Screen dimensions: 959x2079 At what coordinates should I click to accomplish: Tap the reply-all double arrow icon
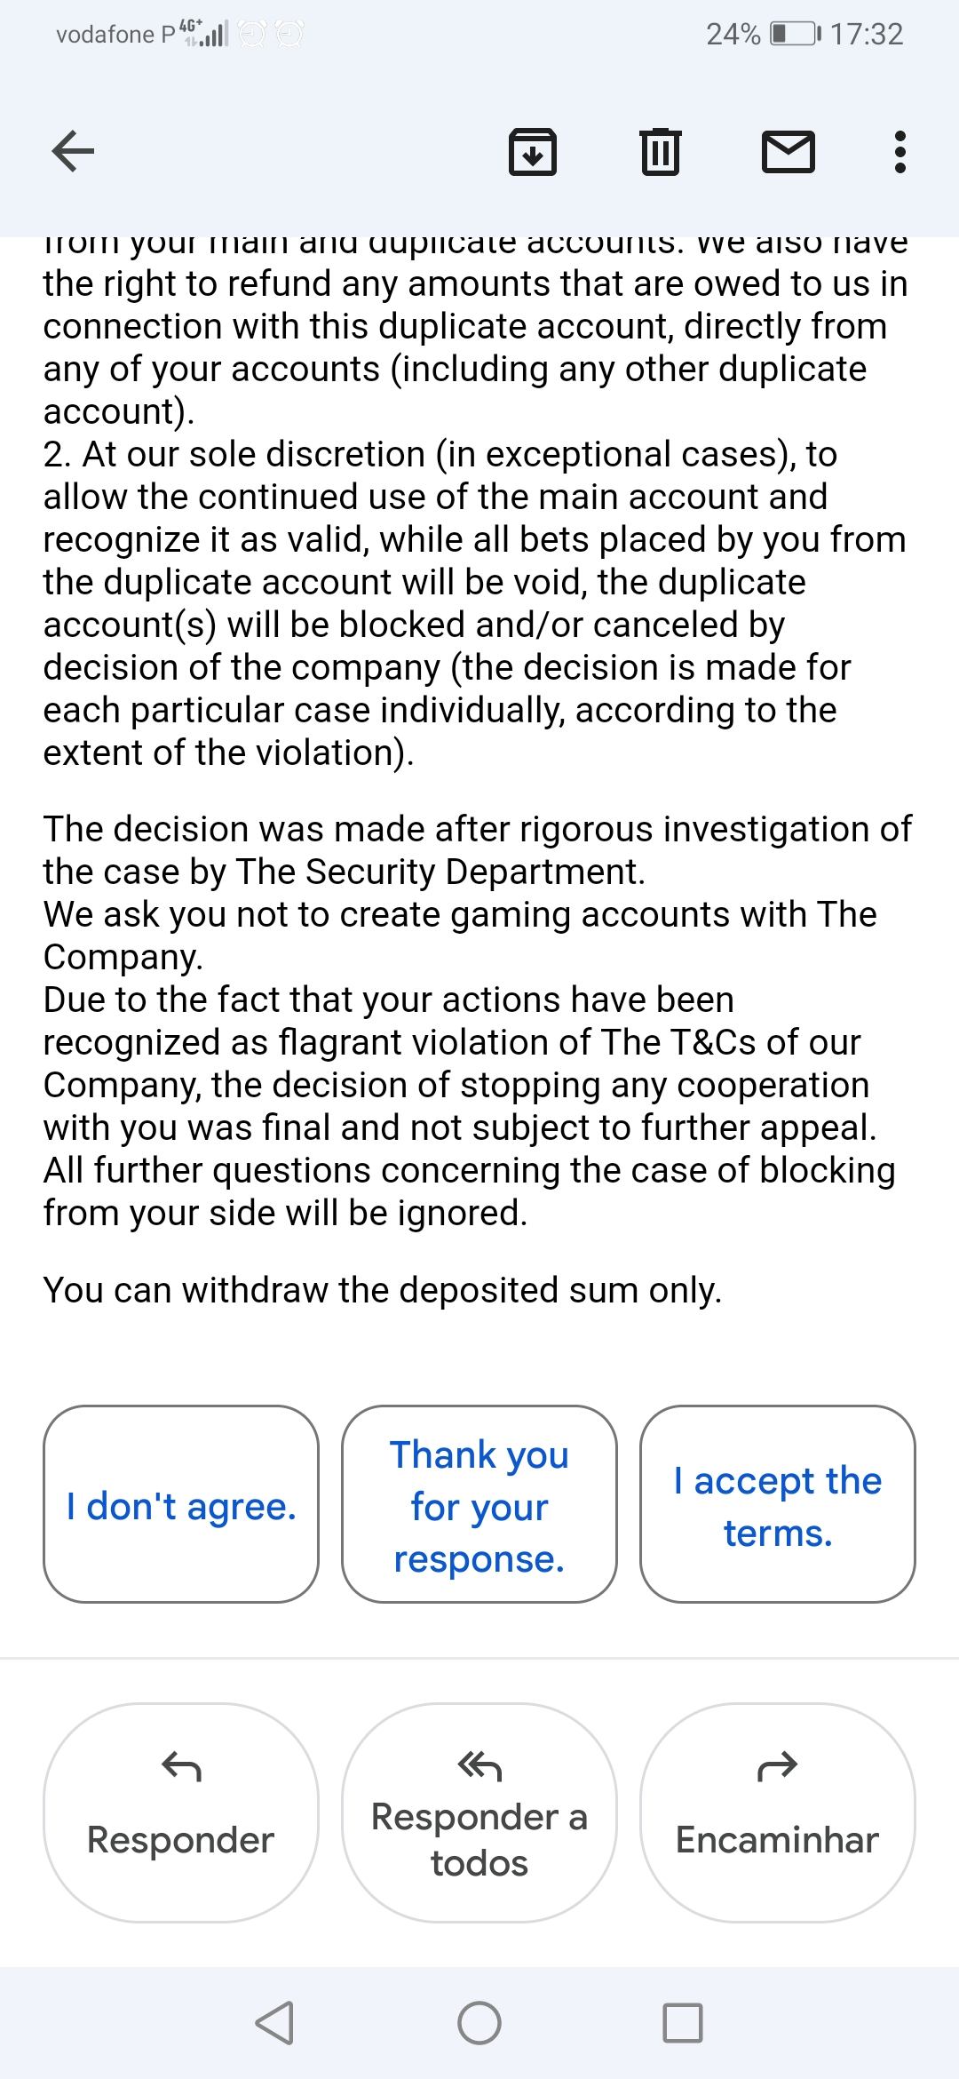(479, 1766)
